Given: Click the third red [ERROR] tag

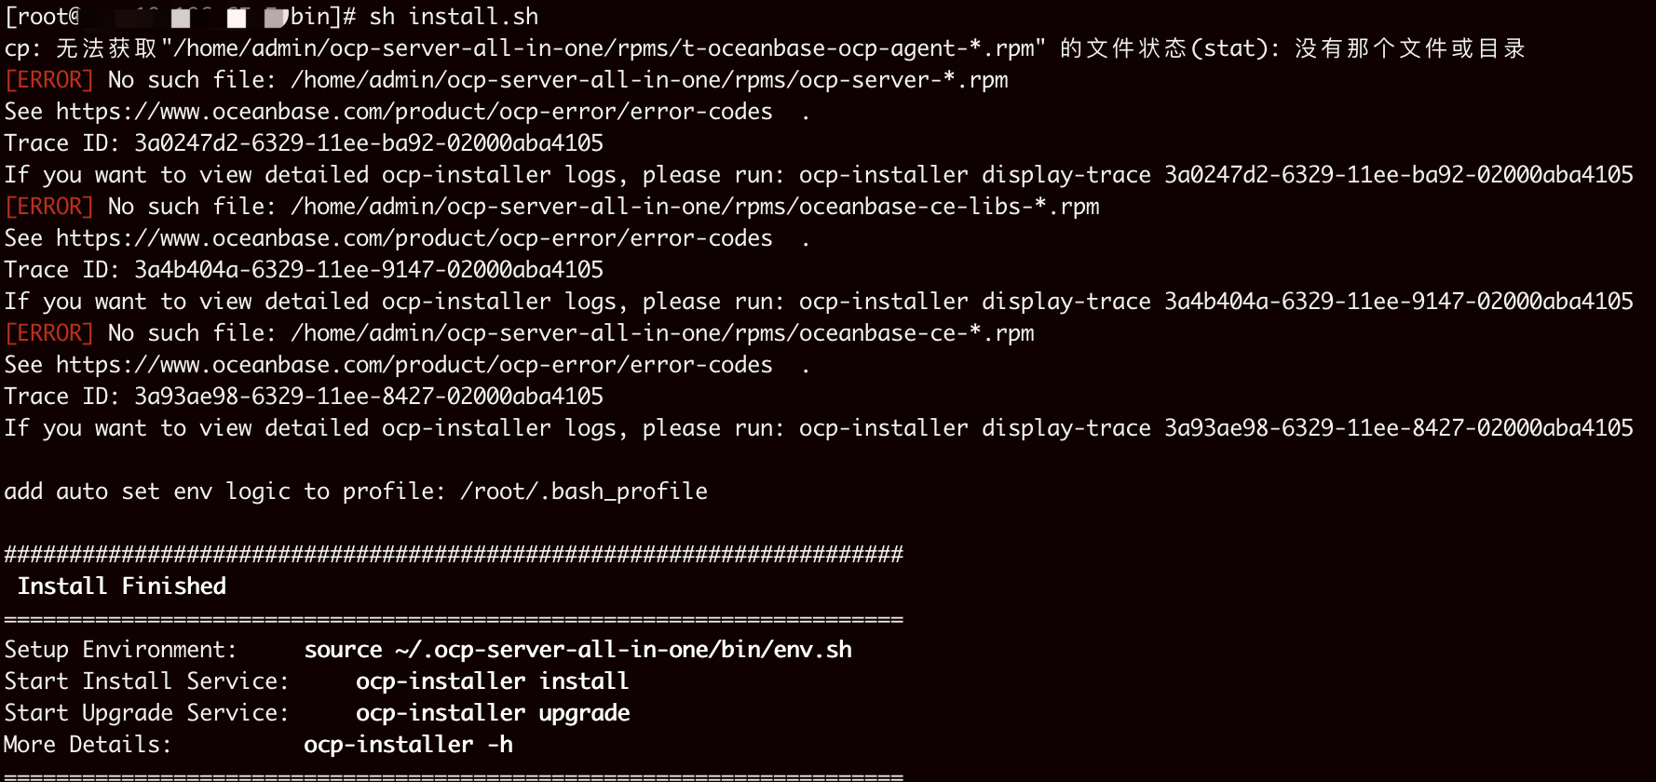Looking at the screenshot, I should (49, 333).
